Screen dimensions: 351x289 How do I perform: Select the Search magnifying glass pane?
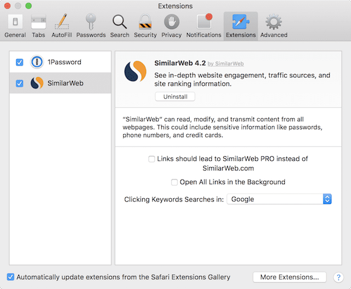[x=120, y=25]
